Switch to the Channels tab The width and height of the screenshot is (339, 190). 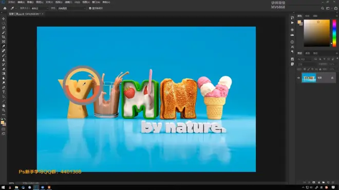[308, 53]
